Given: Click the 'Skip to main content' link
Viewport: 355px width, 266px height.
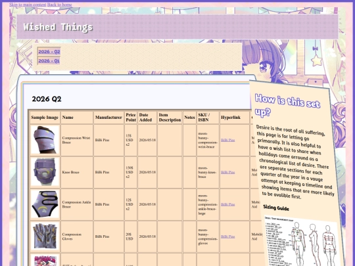Looking at the screenshot, I should point(28,5).
